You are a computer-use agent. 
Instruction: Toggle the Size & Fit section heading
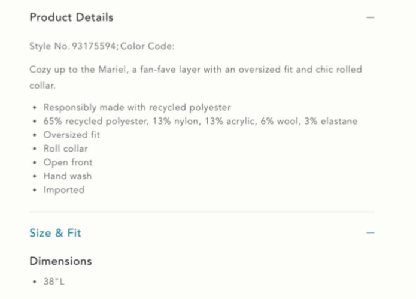(x=55, y=233)
